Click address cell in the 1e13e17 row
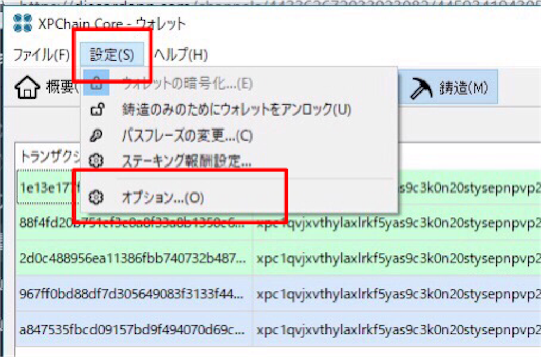The height and width of the screenshot is (357, 541). pyautogui.click(x=470, y=188)
